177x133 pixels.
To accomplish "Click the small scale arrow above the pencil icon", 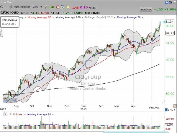I will pyautogui.click(x=163, y=103).
